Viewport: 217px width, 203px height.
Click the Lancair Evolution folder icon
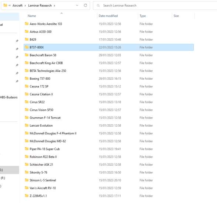(27, 125)
